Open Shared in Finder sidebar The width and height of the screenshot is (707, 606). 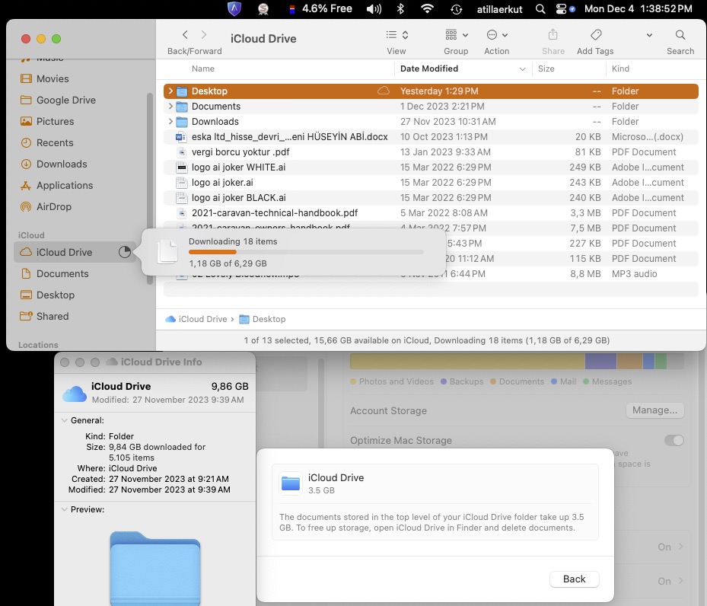pos(44,316)
